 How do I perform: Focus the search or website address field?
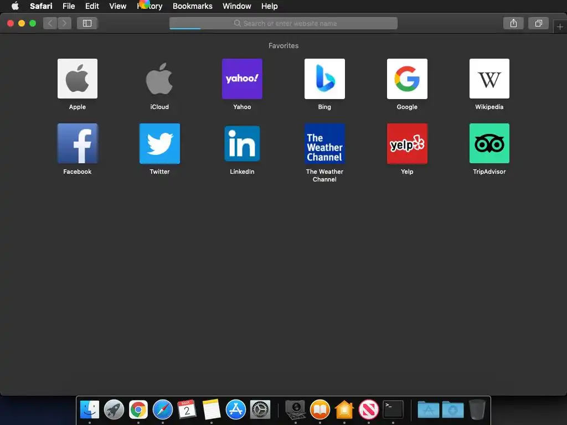(x=283, y=23)
